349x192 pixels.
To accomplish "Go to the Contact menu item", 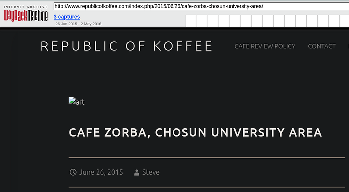I will point(322,46).
